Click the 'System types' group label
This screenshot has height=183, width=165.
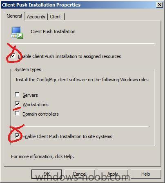pos(28,69)
